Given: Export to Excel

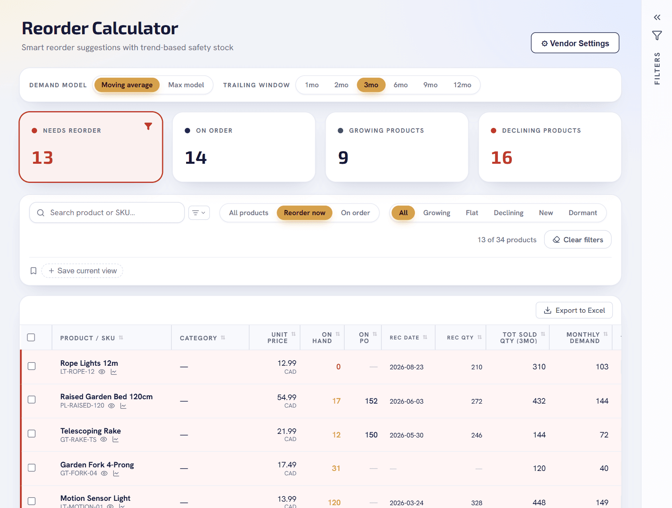Looking at the screenshot, I should (574, 310).
